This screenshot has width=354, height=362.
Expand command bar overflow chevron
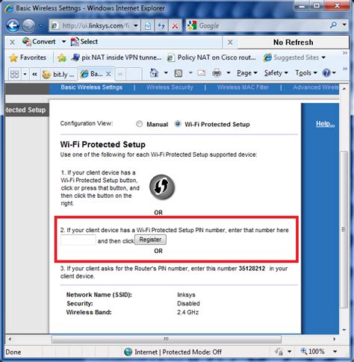tap(345, 69)
